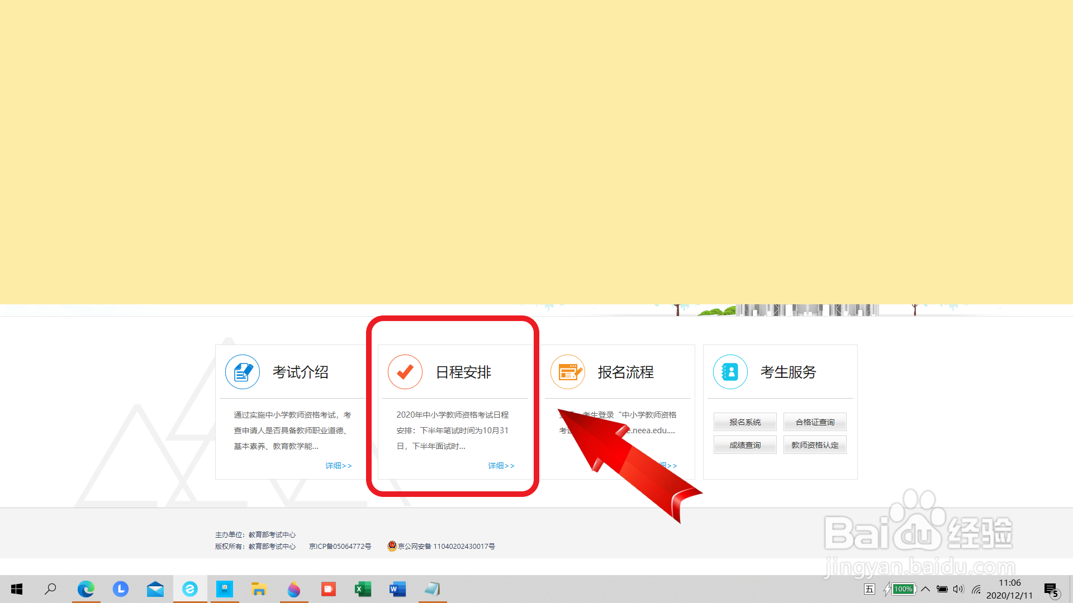Open the Mail app from the taskbar
Screen dimensions: 1073x603
click(155, 589)
